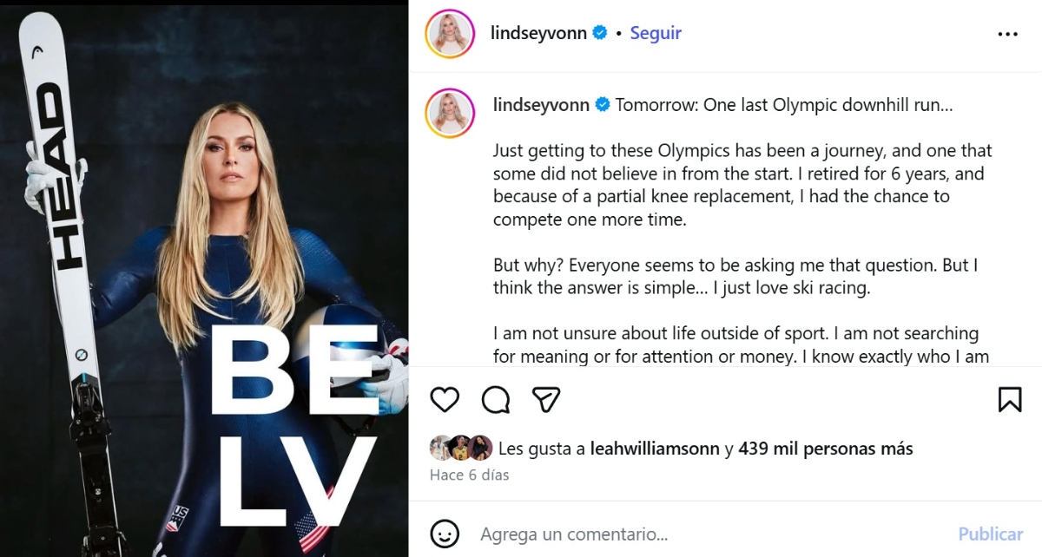This screenshot has width=1042, height=557.
Task: Open the emoji picker smiley icon
Action: coord(445,534)
